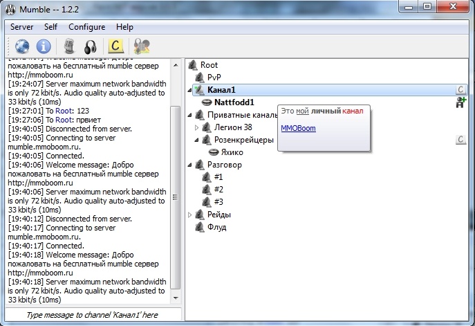The image size is (475, 326).
Task: Click the authenticated user icon beside Nattfodd1
Action: 460,102
